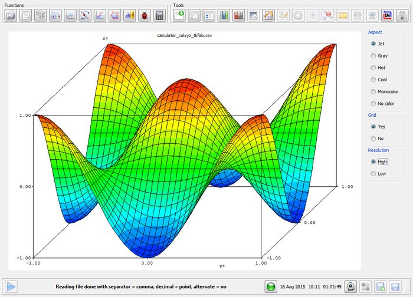Click the faded circles icon in the status bar

click(366, 286)
